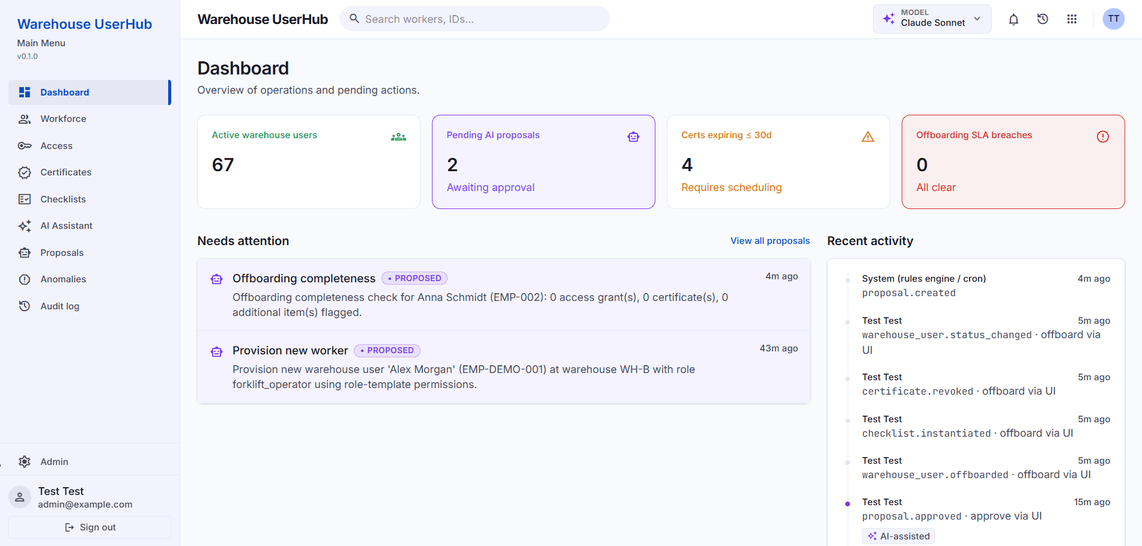This screenshot has width=1142, height=546.
Task: Open the Dashboard sidebar item
Action: tap(90, 93)
